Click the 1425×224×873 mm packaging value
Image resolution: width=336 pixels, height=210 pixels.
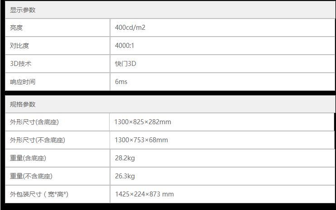click(144, 194)
